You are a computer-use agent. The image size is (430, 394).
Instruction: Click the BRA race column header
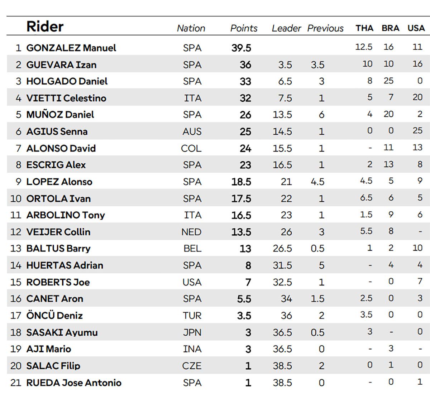[x=391, y=28]
